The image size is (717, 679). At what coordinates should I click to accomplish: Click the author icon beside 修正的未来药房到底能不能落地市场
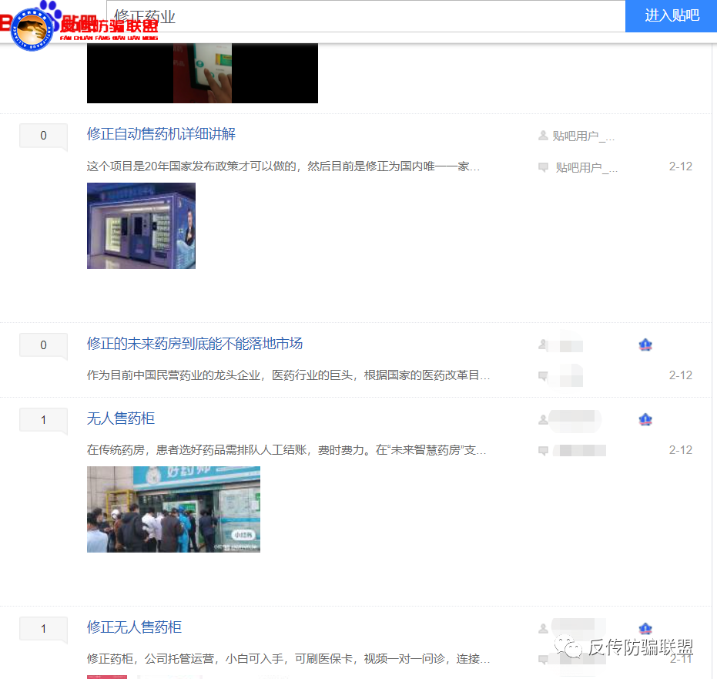pyautogui.click(x=543, y=344)
